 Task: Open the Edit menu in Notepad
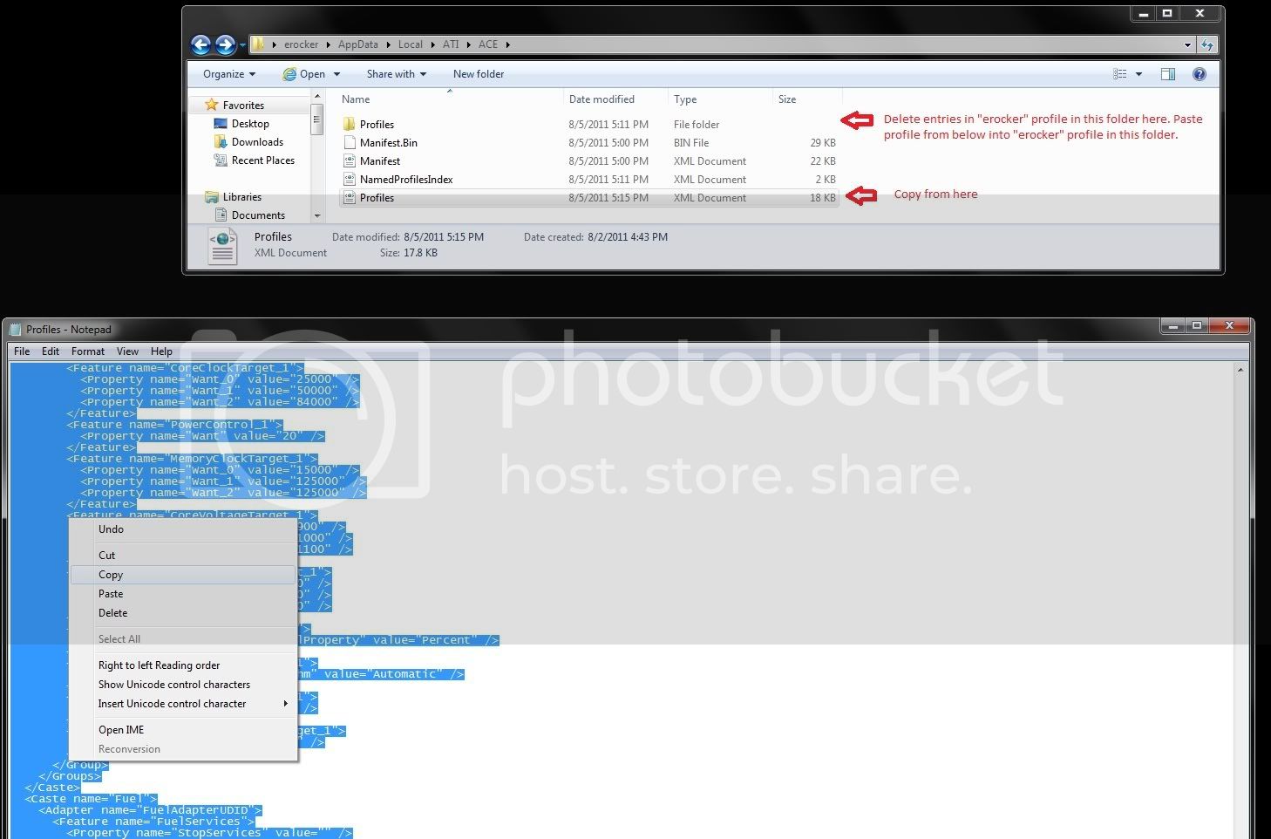51,351
